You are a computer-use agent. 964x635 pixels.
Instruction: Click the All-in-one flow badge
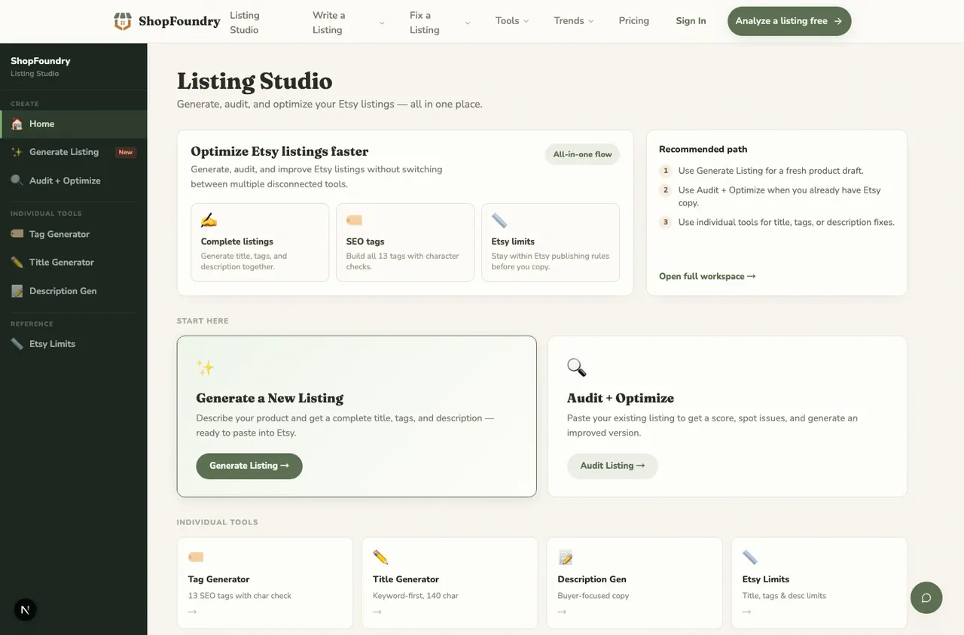click(x=582, y=154)
